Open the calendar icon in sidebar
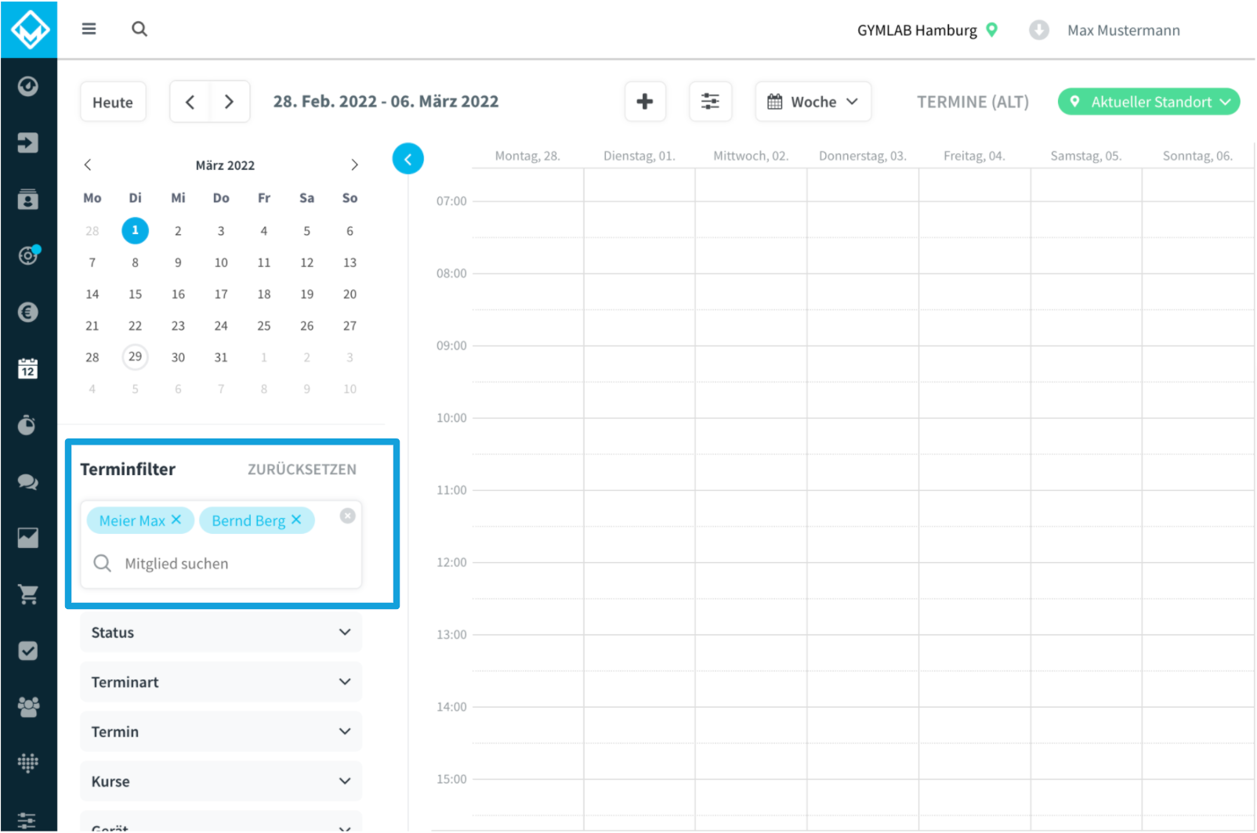Viewport: 1257px width, 833px height. coord(28,369)
